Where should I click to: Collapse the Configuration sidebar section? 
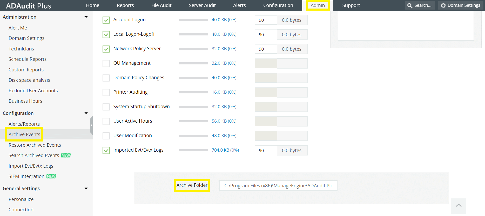coord(86,113)
